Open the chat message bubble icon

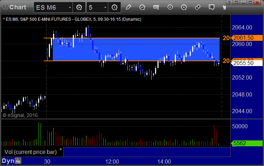coord(212,7)
